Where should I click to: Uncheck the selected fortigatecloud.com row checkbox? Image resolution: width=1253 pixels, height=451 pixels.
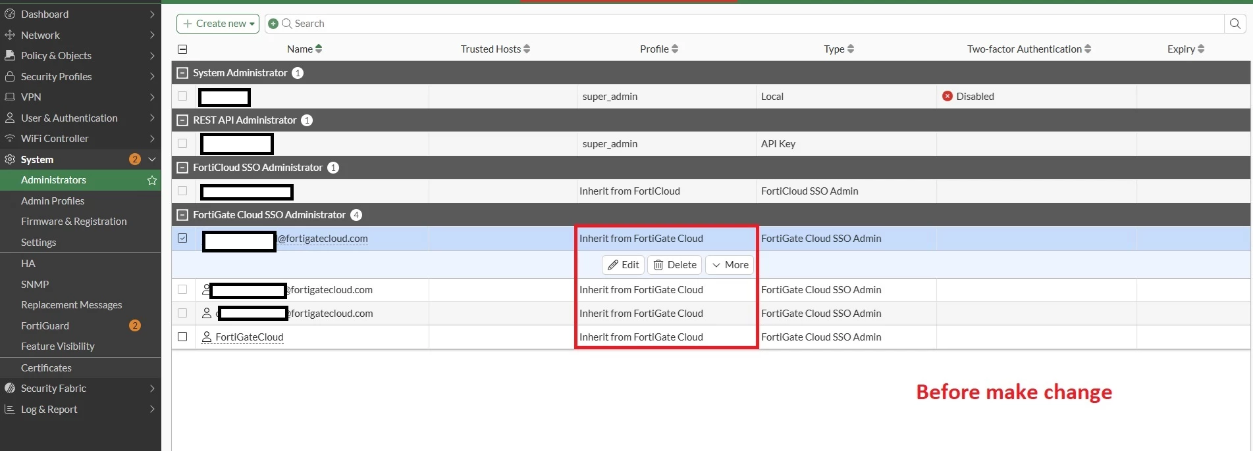(x=182, y=238)
